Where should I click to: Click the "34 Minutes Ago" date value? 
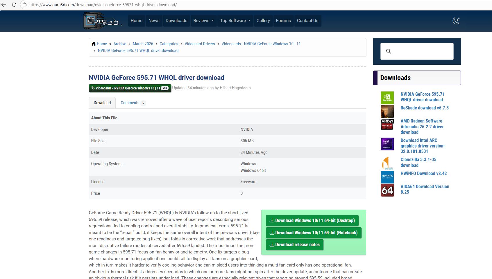click(x=254, y=152)
